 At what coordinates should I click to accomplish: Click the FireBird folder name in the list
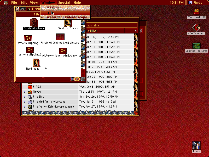[38, 97]
